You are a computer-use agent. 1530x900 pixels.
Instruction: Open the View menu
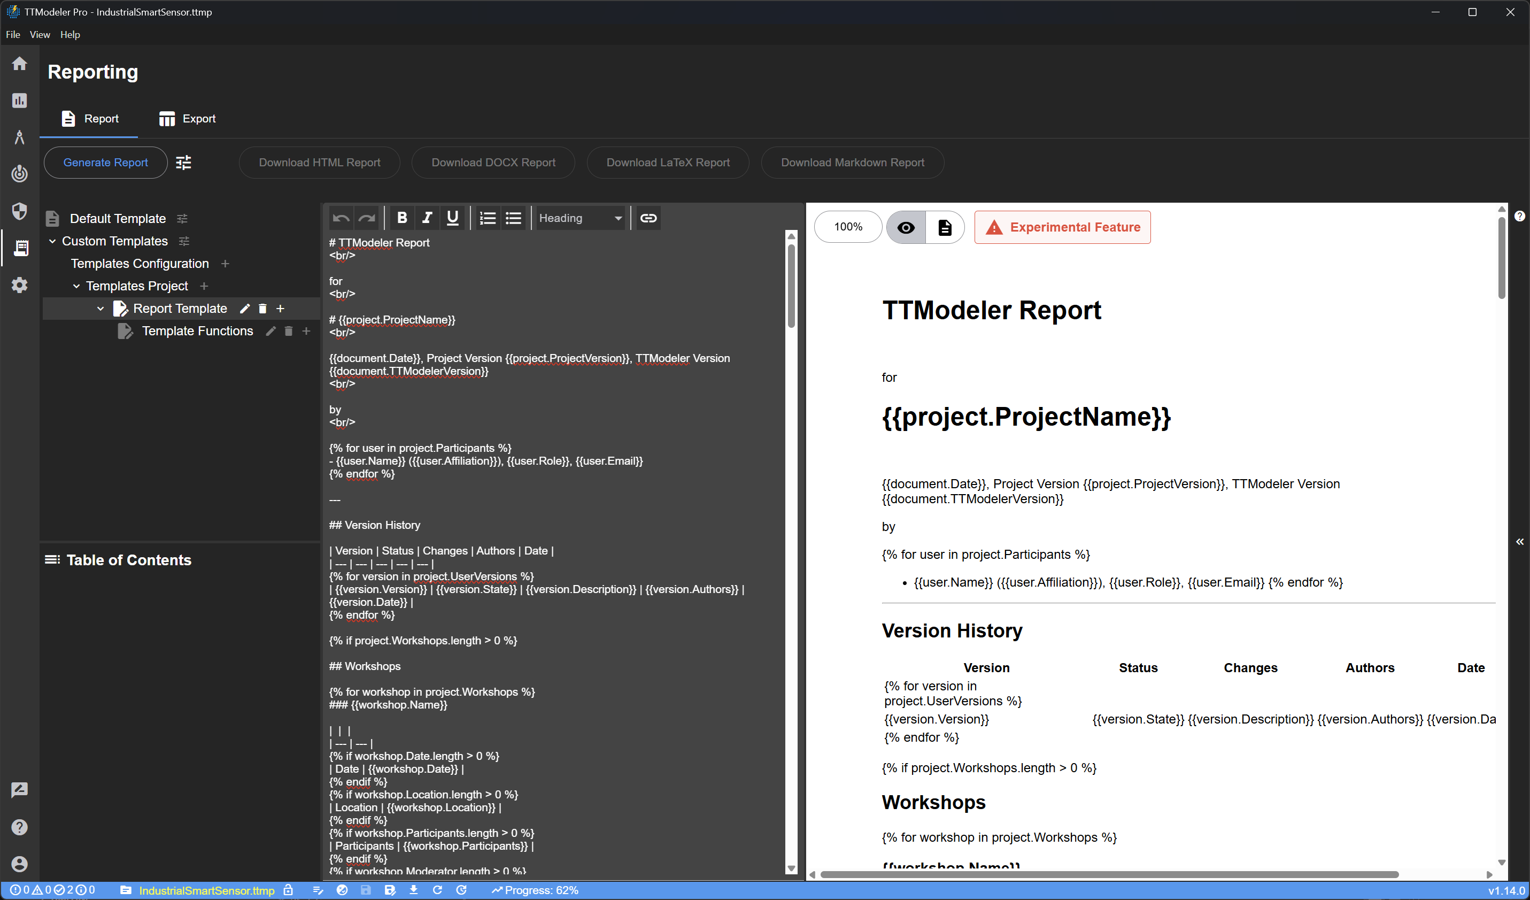point(40,35)
